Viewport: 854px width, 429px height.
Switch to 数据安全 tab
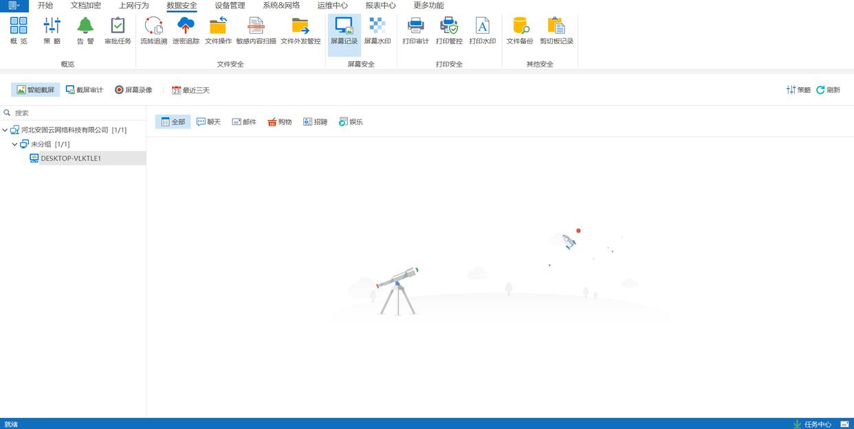(182, 5)
